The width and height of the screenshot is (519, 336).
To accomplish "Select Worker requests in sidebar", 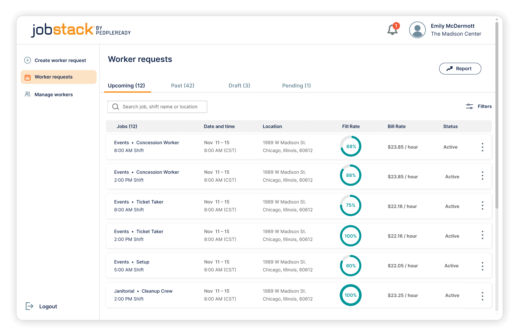I will (x=59, y=77).
